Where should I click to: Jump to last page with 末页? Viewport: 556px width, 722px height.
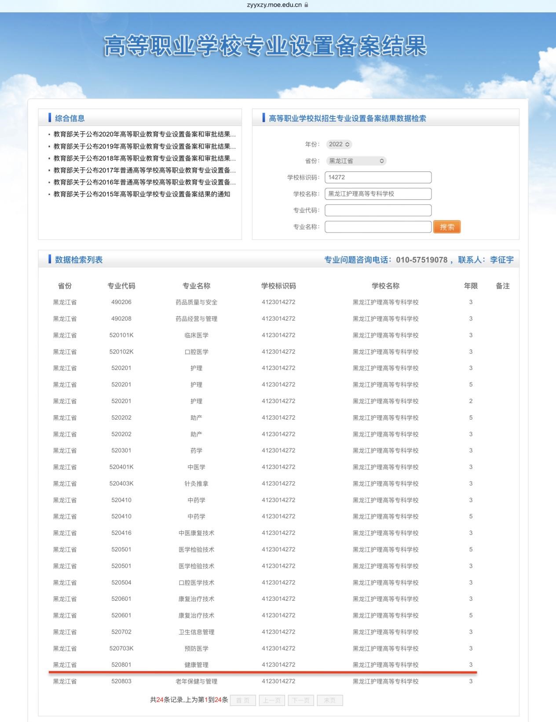point(329,700)
